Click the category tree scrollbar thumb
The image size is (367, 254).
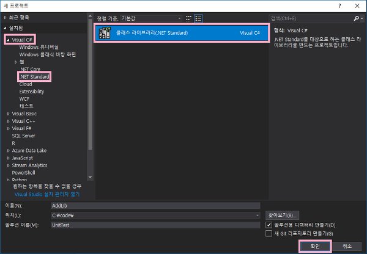point(90,84)
